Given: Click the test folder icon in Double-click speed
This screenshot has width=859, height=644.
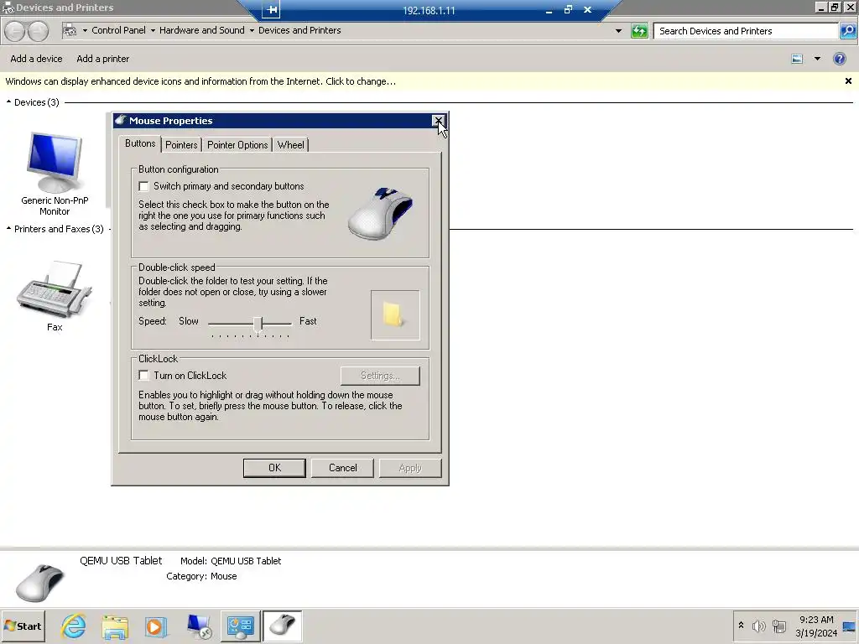Looking at the screenshot, I should point(394,315).
